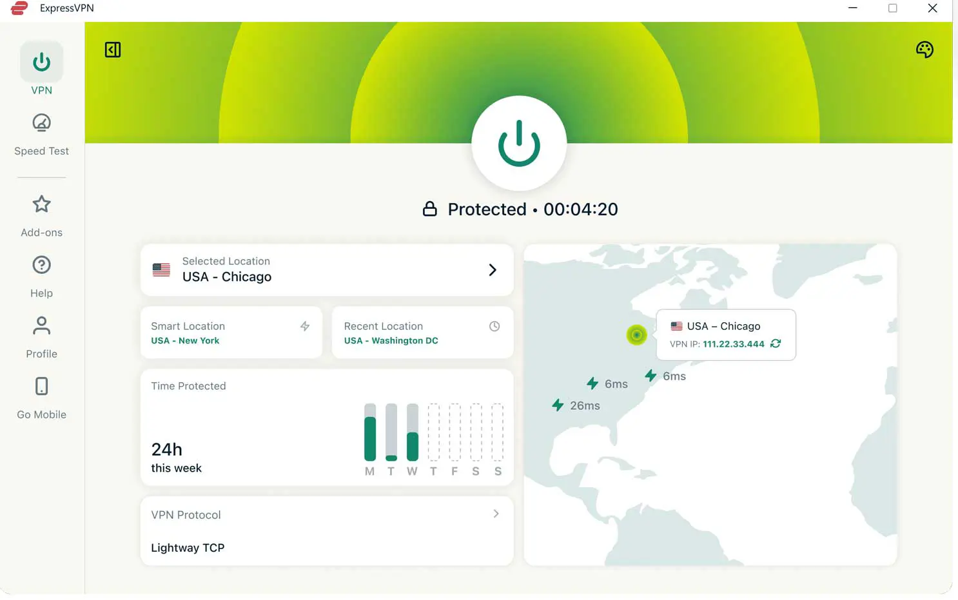Open the Go Mobile page
This screenshot has height=600, width=958.
coord(41,398)
